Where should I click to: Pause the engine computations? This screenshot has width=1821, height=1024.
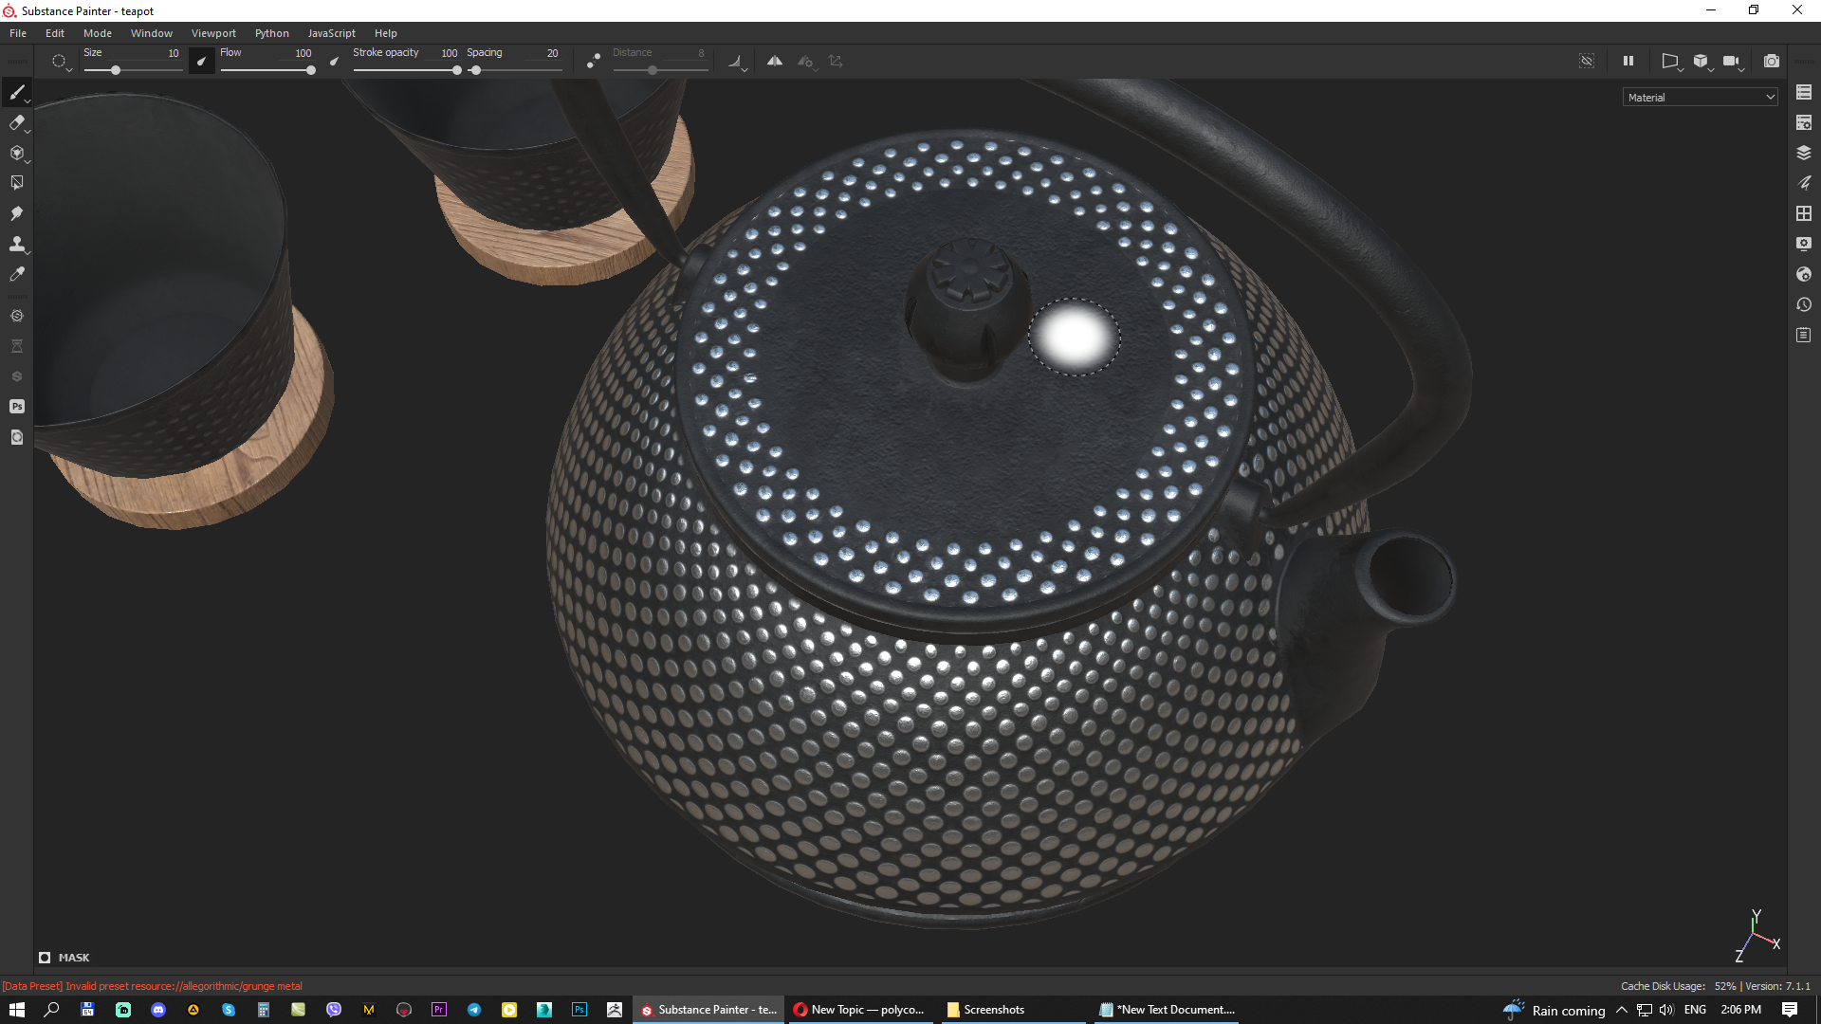pos(1628,61)
